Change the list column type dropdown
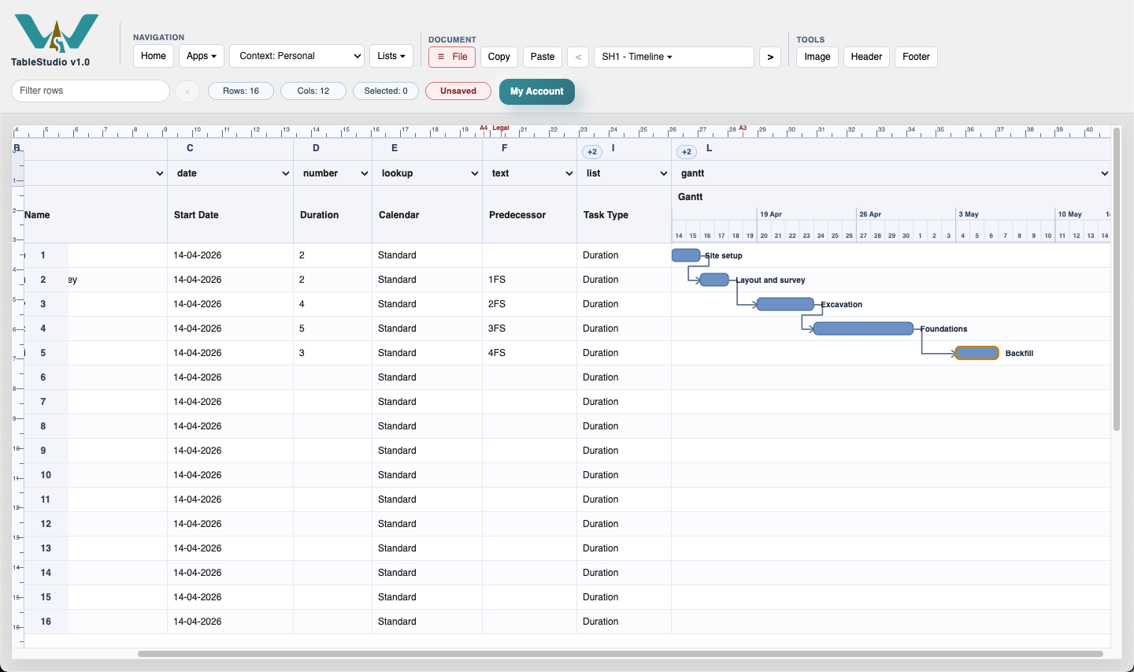The width and height of the screenshot is (1134, 672). point(624,173)
